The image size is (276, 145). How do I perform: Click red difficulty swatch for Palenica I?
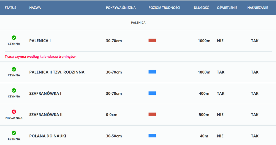(x=152, y=41)
